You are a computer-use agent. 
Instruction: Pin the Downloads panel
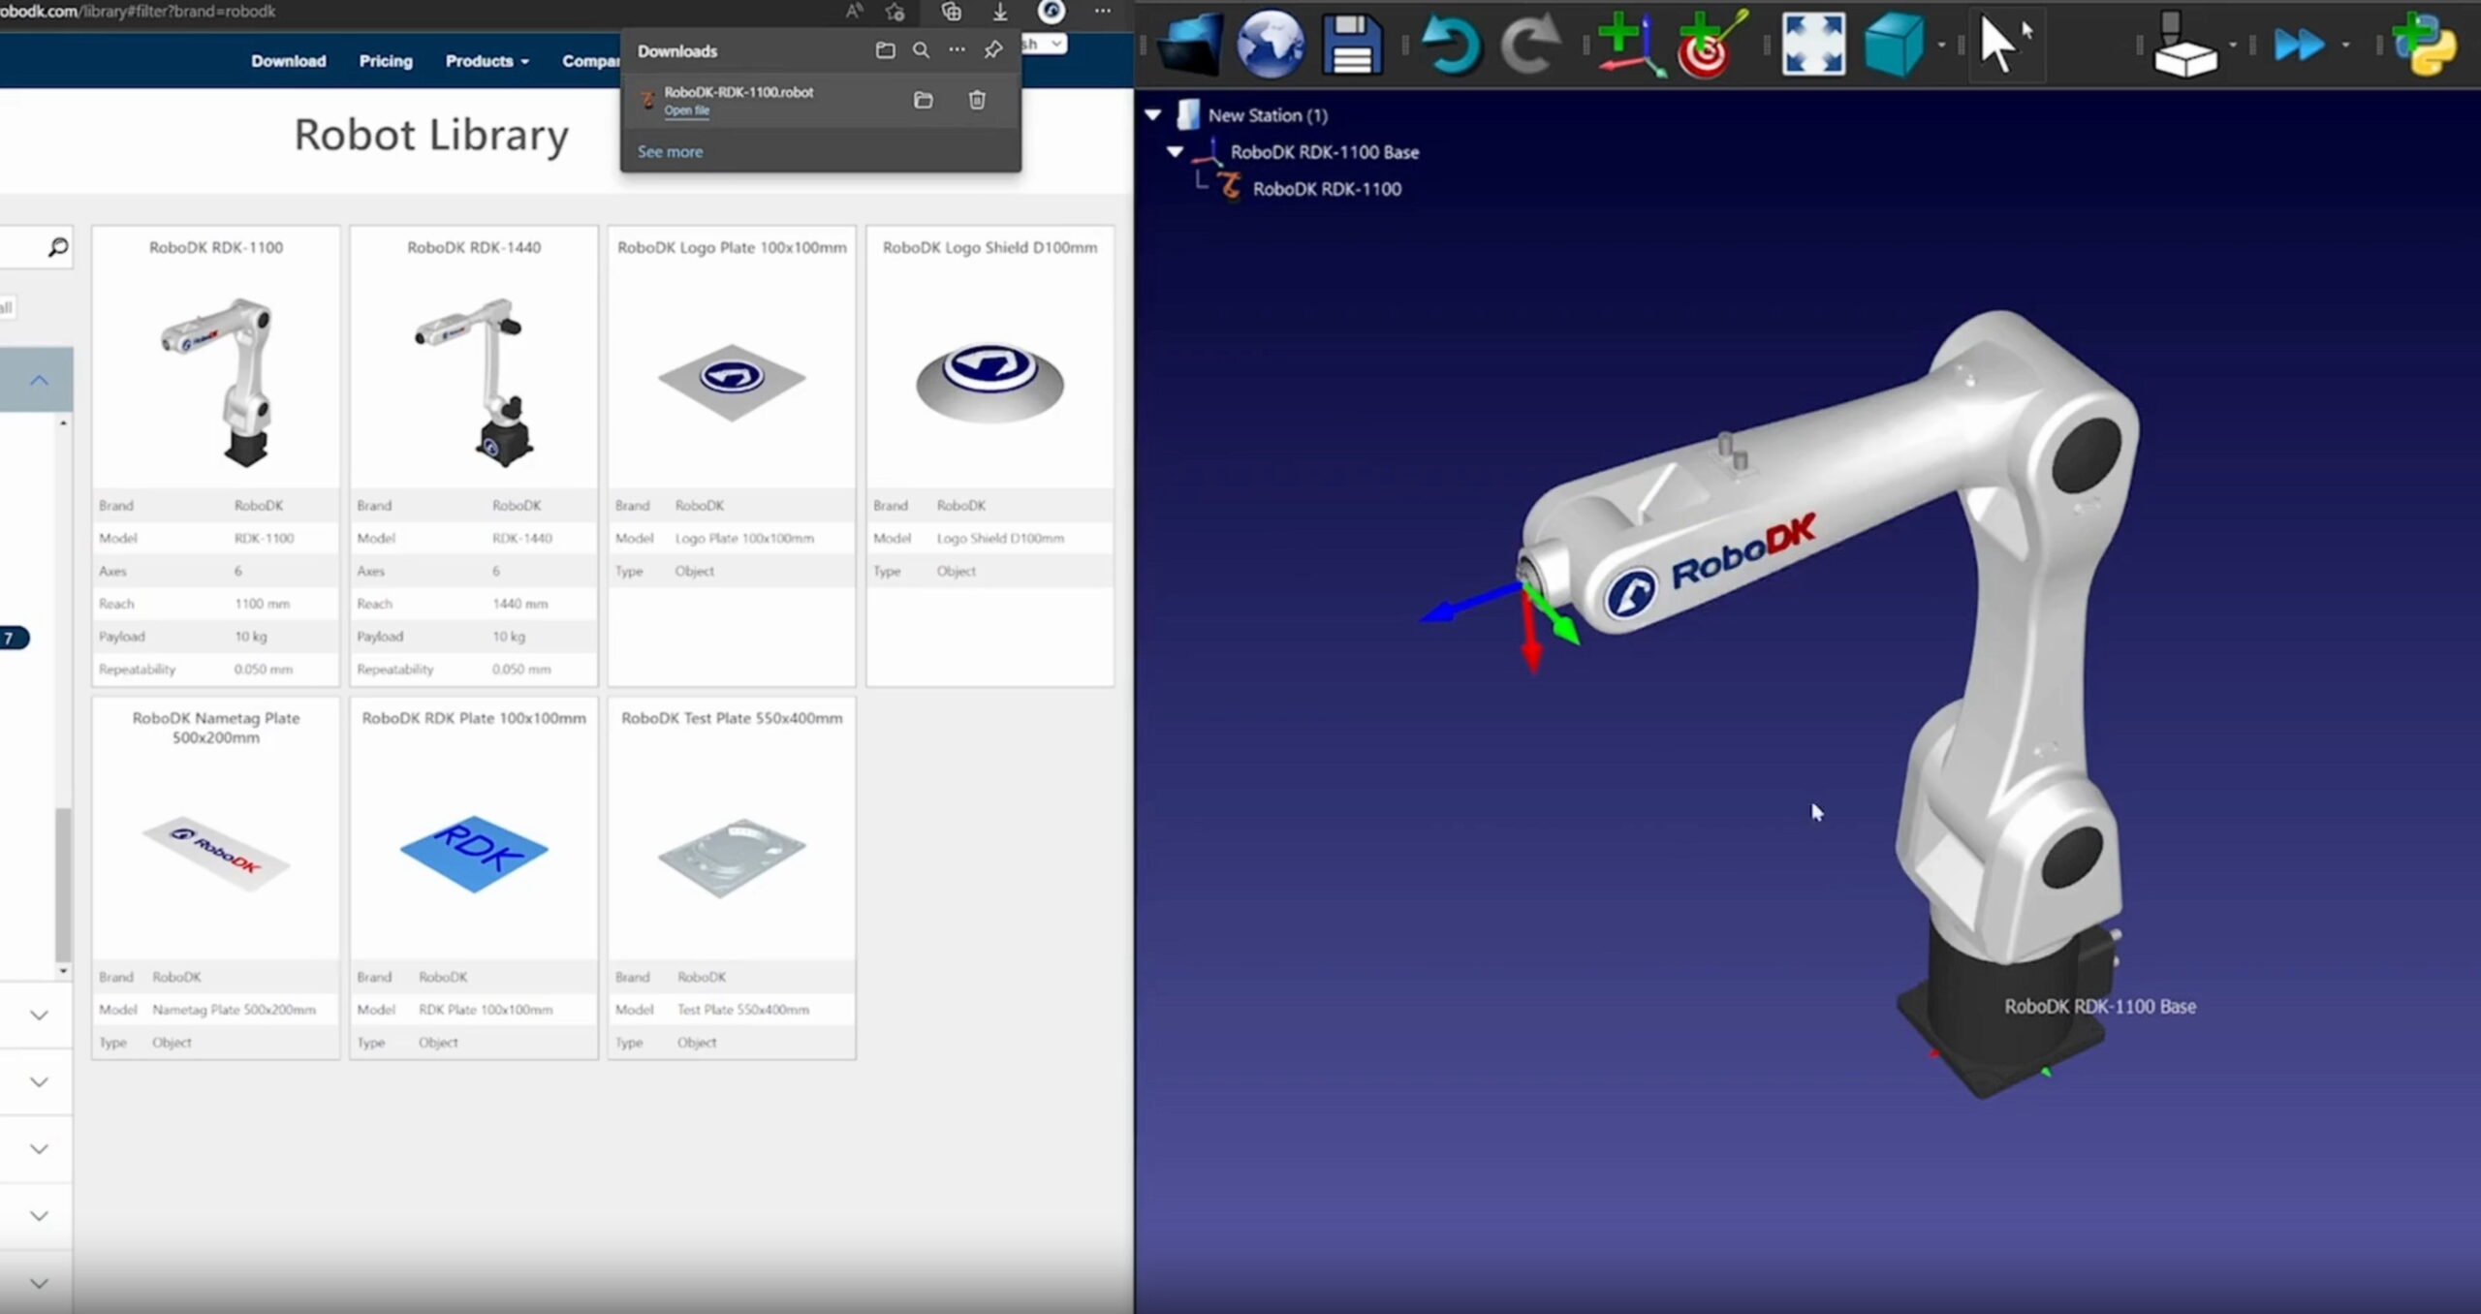tap(993, 50)
